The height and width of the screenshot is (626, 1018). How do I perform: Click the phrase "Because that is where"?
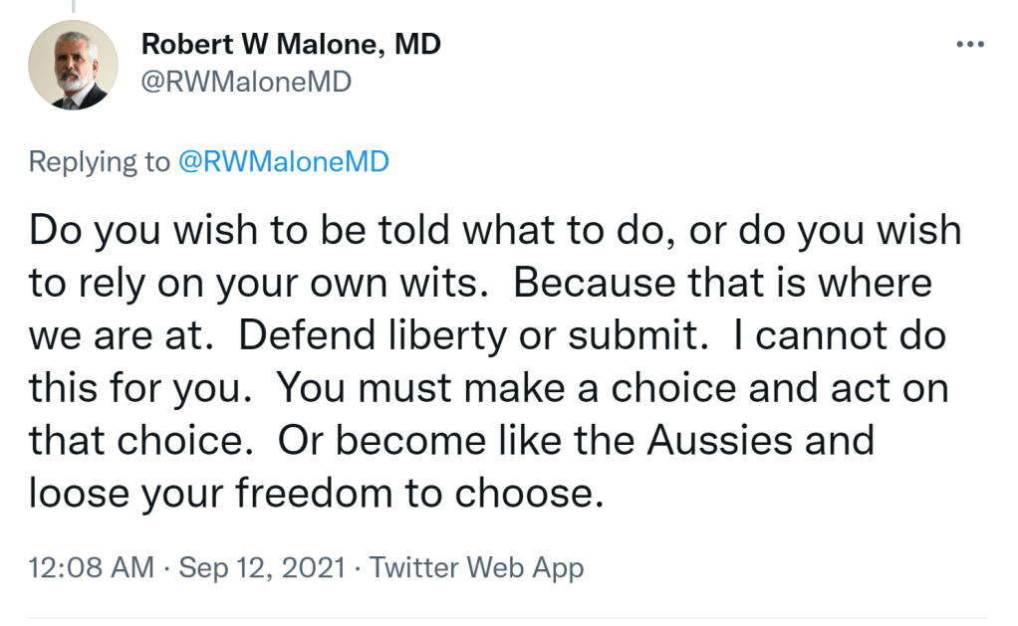coord(723,283)
